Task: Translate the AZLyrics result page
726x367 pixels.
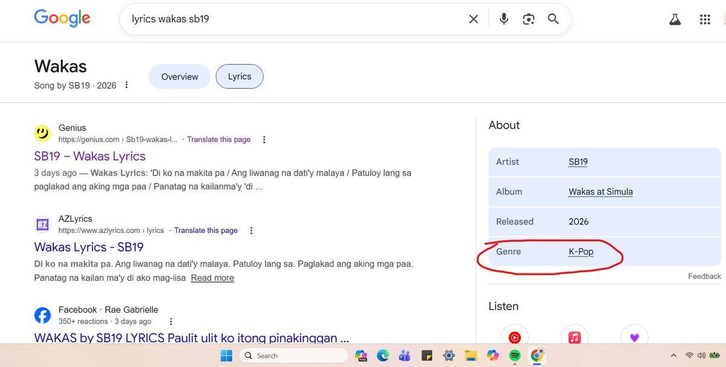Action: 206,231
